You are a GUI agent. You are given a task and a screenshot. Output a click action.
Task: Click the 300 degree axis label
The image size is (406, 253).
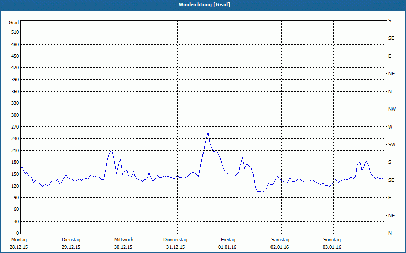click(x=15, y=115)
